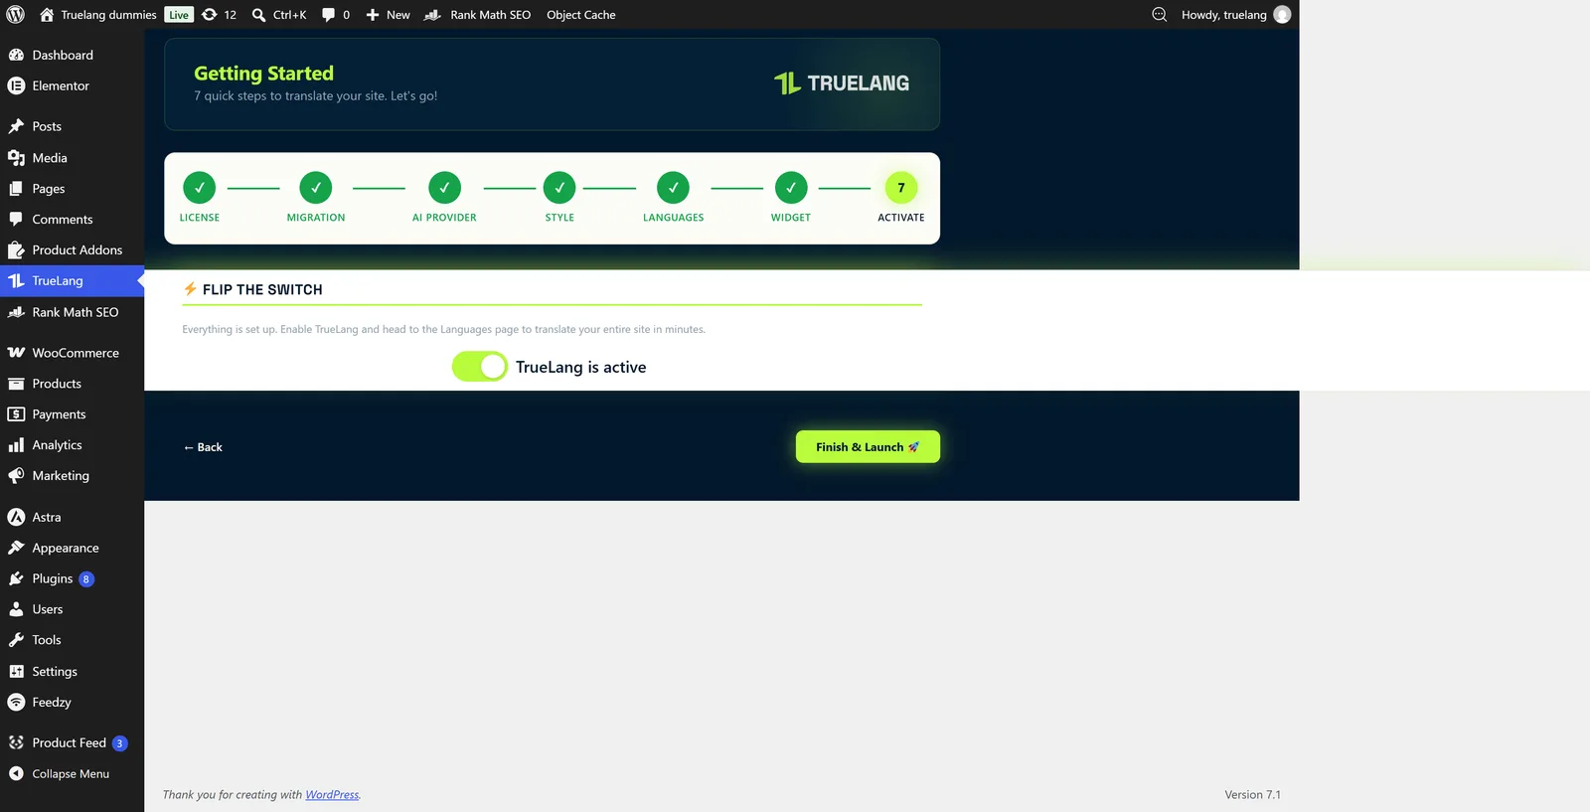The width and height of the screenshot is (1590, 812).
Task: Click the Dashboard gauge icon
Action: (16, 55)
